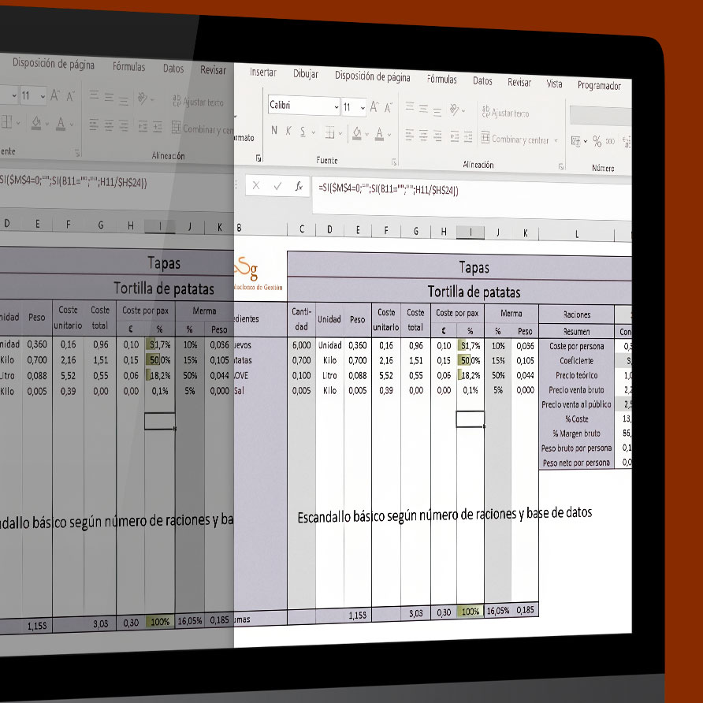Click the percent style icon
The width and height of the screenshot is (703, 703).
[597, 141]
